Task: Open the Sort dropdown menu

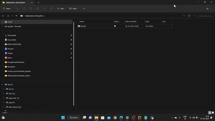Action: pos(61,8)
